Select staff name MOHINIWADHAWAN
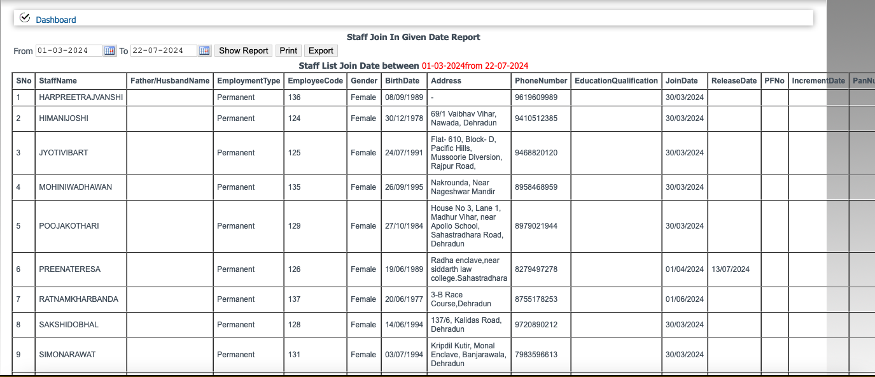This screenshot has height=377, width=875. click(75, 187)
